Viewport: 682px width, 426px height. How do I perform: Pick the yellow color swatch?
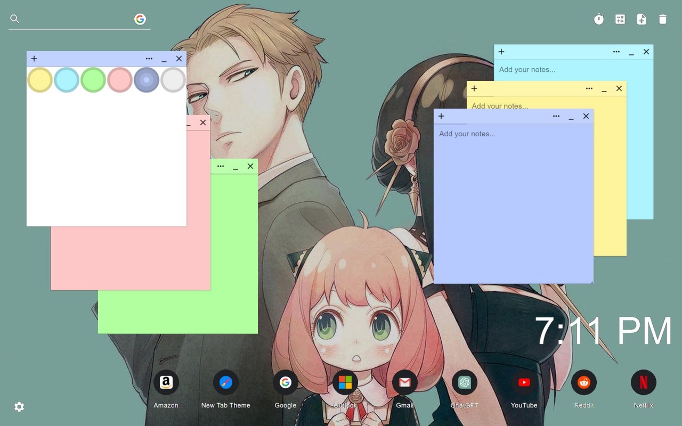click(x=40, y=80)
